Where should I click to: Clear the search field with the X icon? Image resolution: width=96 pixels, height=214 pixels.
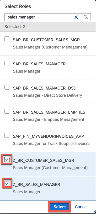[76, 17]
